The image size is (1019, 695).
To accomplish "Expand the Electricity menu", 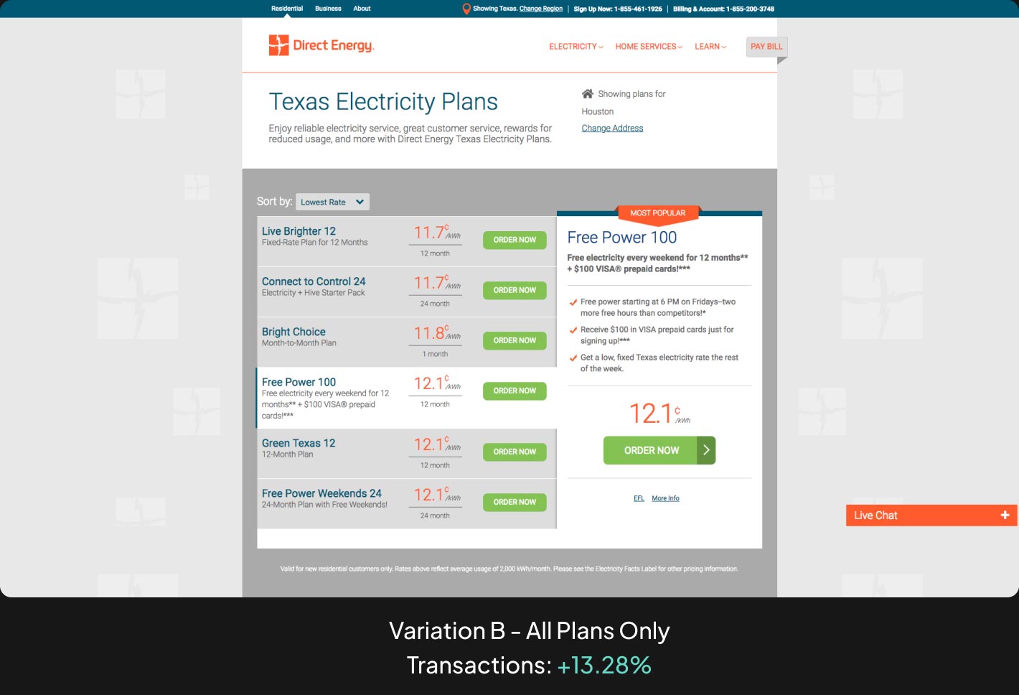I will [576, 47].
